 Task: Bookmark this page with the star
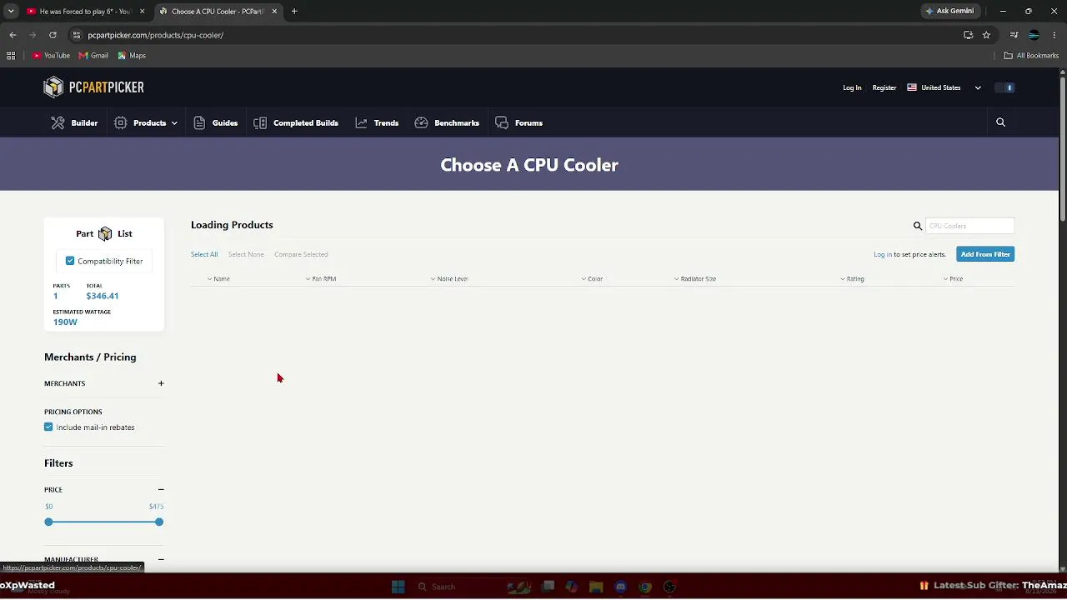[986, 35]
